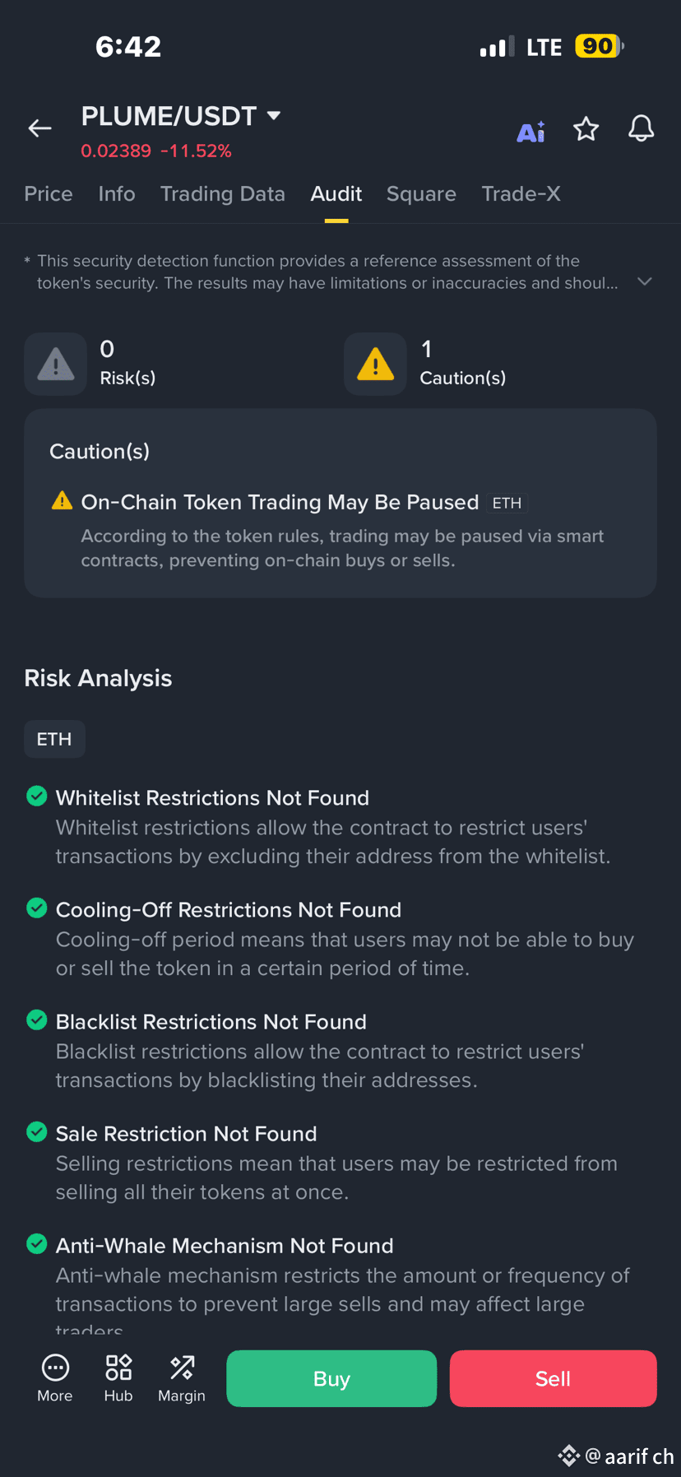
Task: Tap the Anti-Whale Mechanism green checkmark
Action: coord(36,1243)
